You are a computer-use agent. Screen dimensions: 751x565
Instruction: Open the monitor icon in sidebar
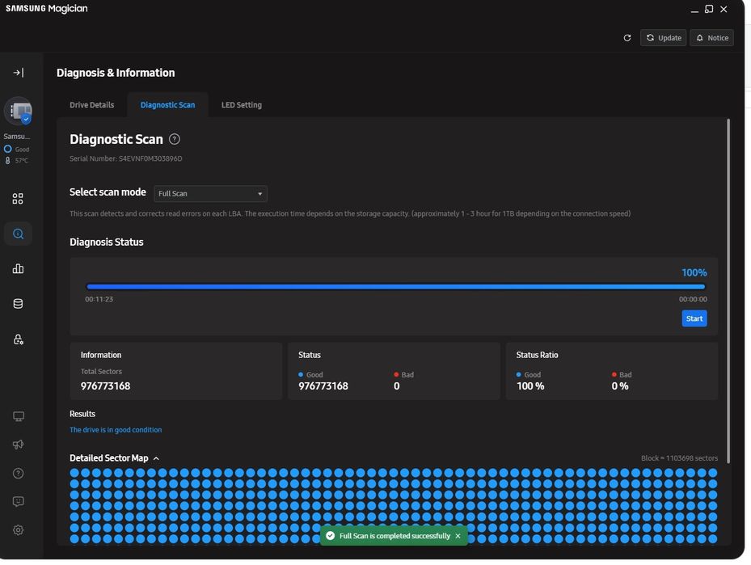pos(19,416)
